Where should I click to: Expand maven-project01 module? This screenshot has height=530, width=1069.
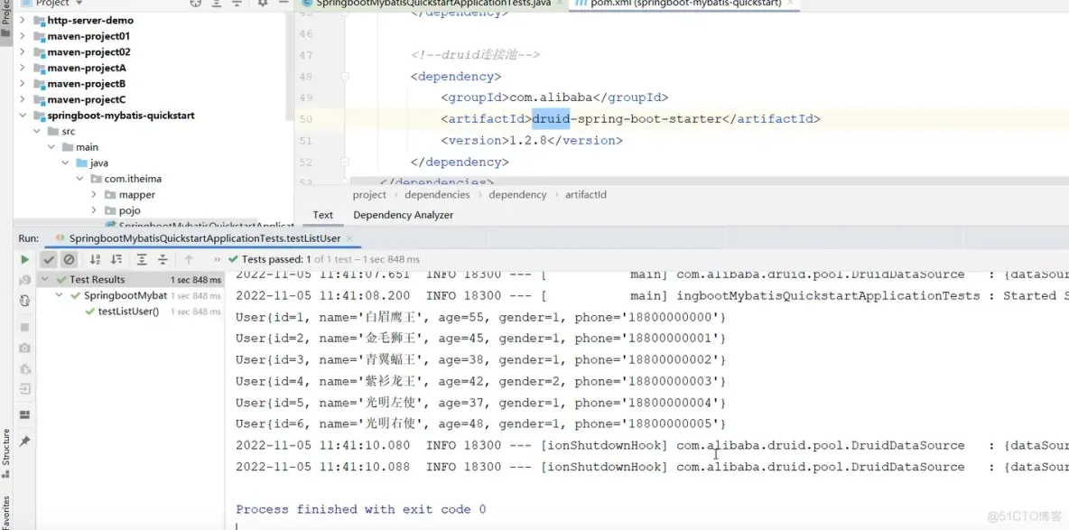click(x=23, y=36)
